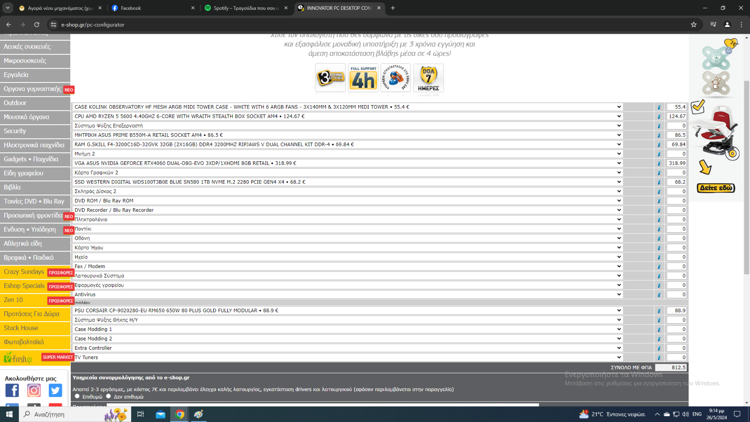This screenshot has height=422, width=750.
Task: Open info icon for ASUS PRIME B550M-A row
Action: (659, 135)
